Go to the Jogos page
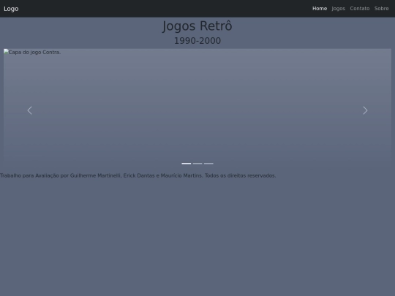The height and width of the screenshot is (296, 395). tap(339, 9)
